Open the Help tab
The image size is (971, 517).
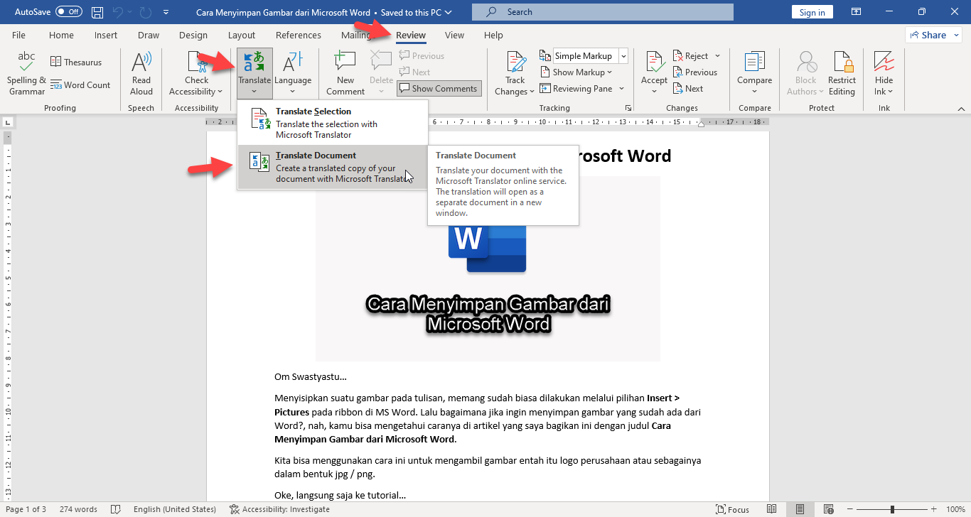click(x=493, y=35)
